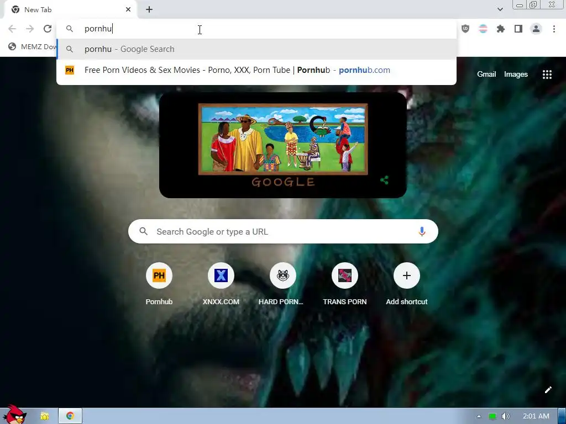Open the profile avatar menu

click(x=536, y=29)
